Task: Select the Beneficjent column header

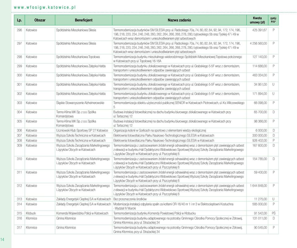Action: click(x=84, y=20)
